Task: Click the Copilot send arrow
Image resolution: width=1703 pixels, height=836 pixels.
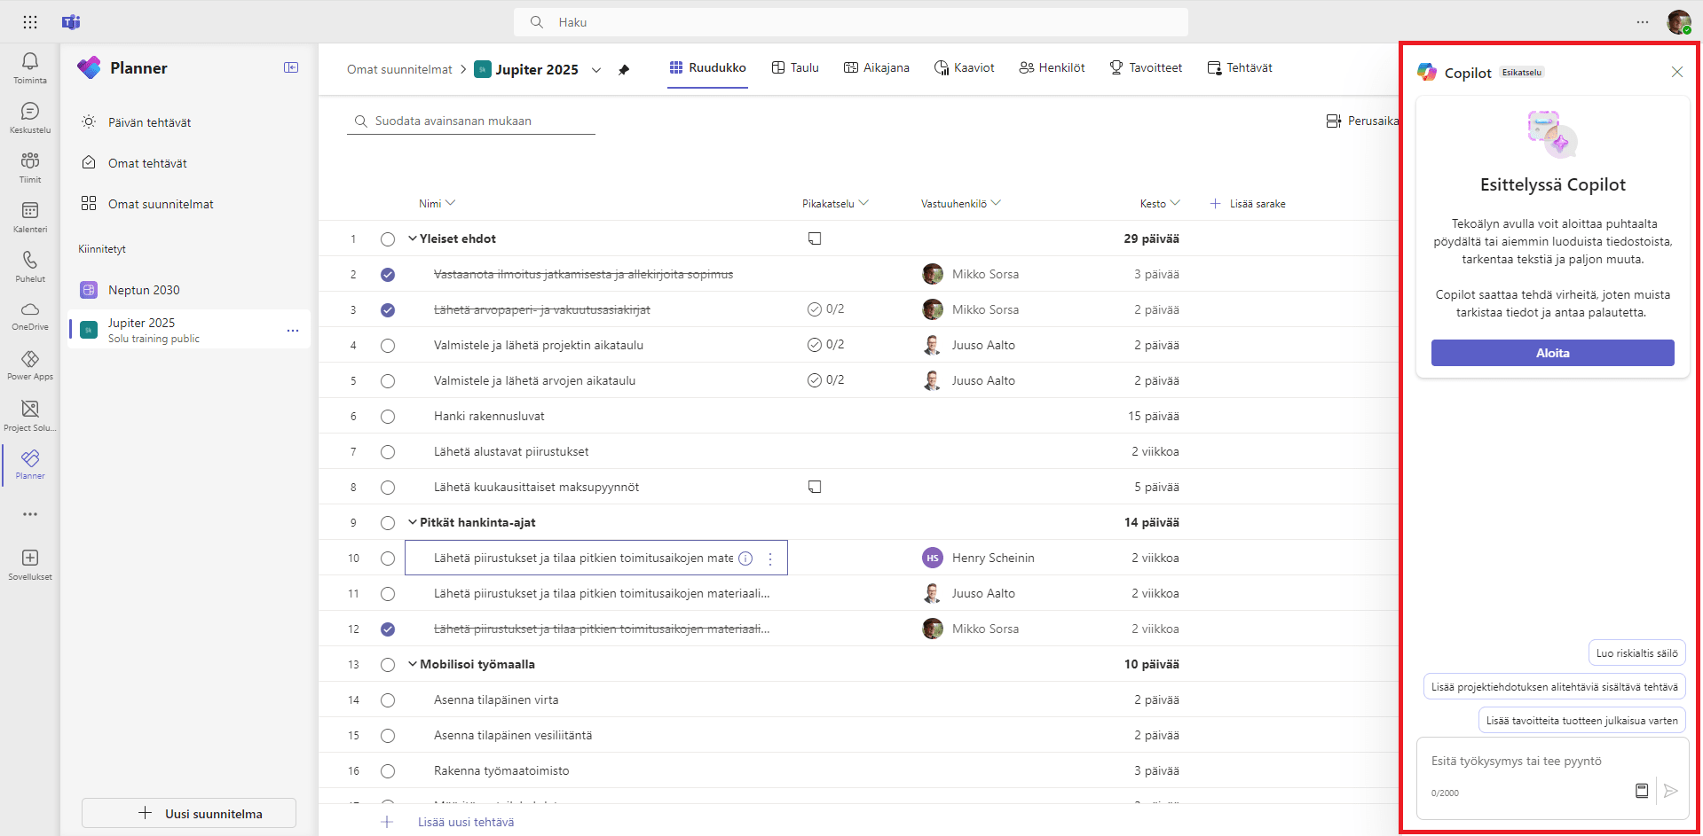Action: coord(1670,790)
